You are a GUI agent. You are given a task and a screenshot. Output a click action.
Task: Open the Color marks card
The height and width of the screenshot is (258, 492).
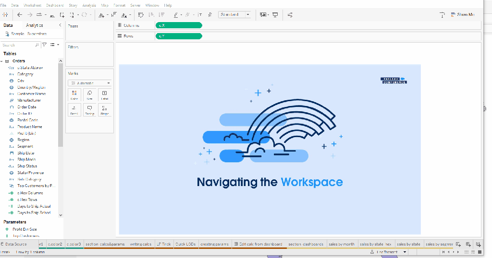click(74, 95)
